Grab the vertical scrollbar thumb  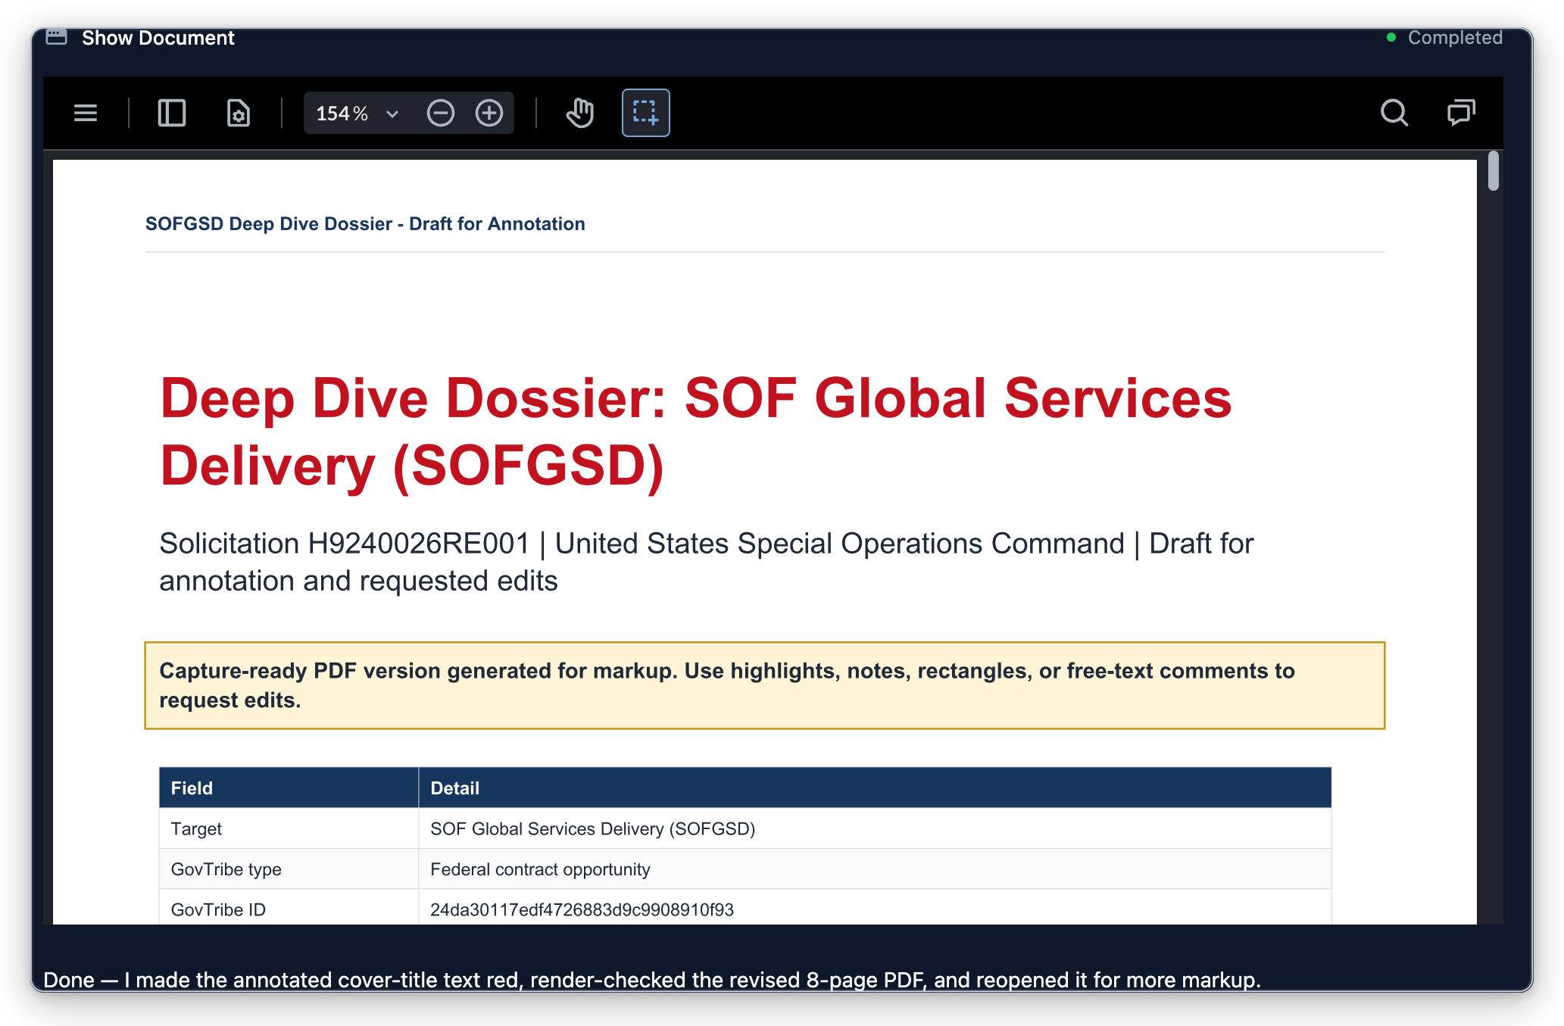[x=1493, y=170]
